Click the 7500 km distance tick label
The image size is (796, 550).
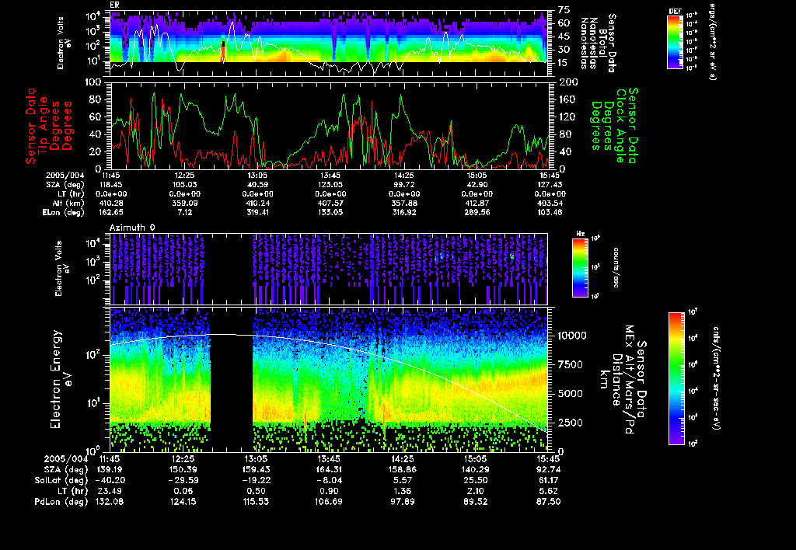pos(570,365)
